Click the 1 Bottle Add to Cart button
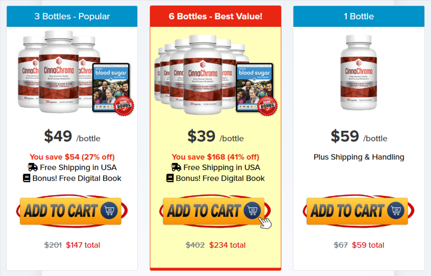Image resolution: width=431 pixels, height=276 pixels. pos(357,211)
